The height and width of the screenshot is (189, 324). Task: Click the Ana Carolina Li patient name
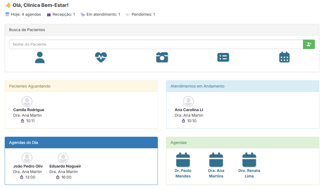189,110
